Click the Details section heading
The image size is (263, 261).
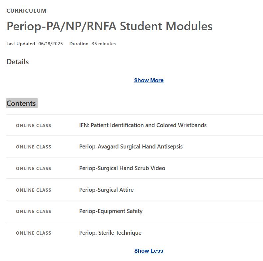(x=18, y=62)
